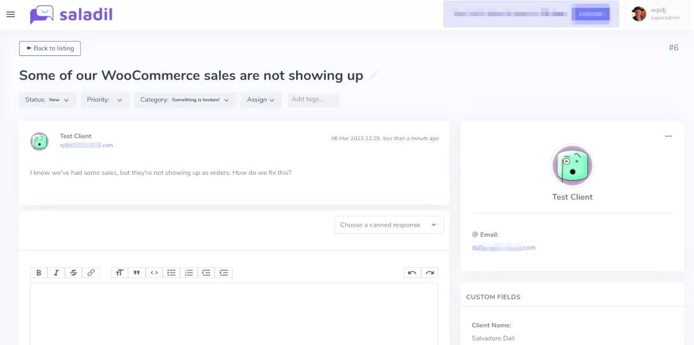Toggle italic formatting
The height and width of the screenshot is (345, 694).
[56, 273]
